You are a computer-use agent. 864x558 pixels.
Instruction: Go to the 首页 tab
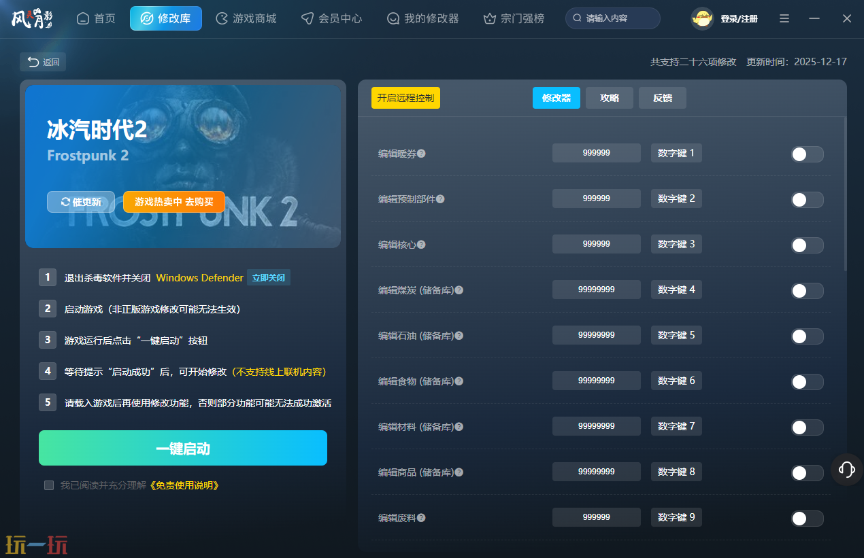tap(96, 18)
